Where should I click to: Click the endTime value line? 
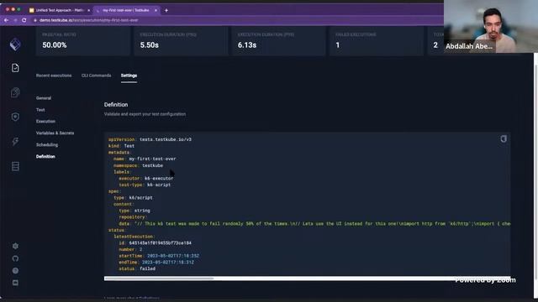click(156, 263)
